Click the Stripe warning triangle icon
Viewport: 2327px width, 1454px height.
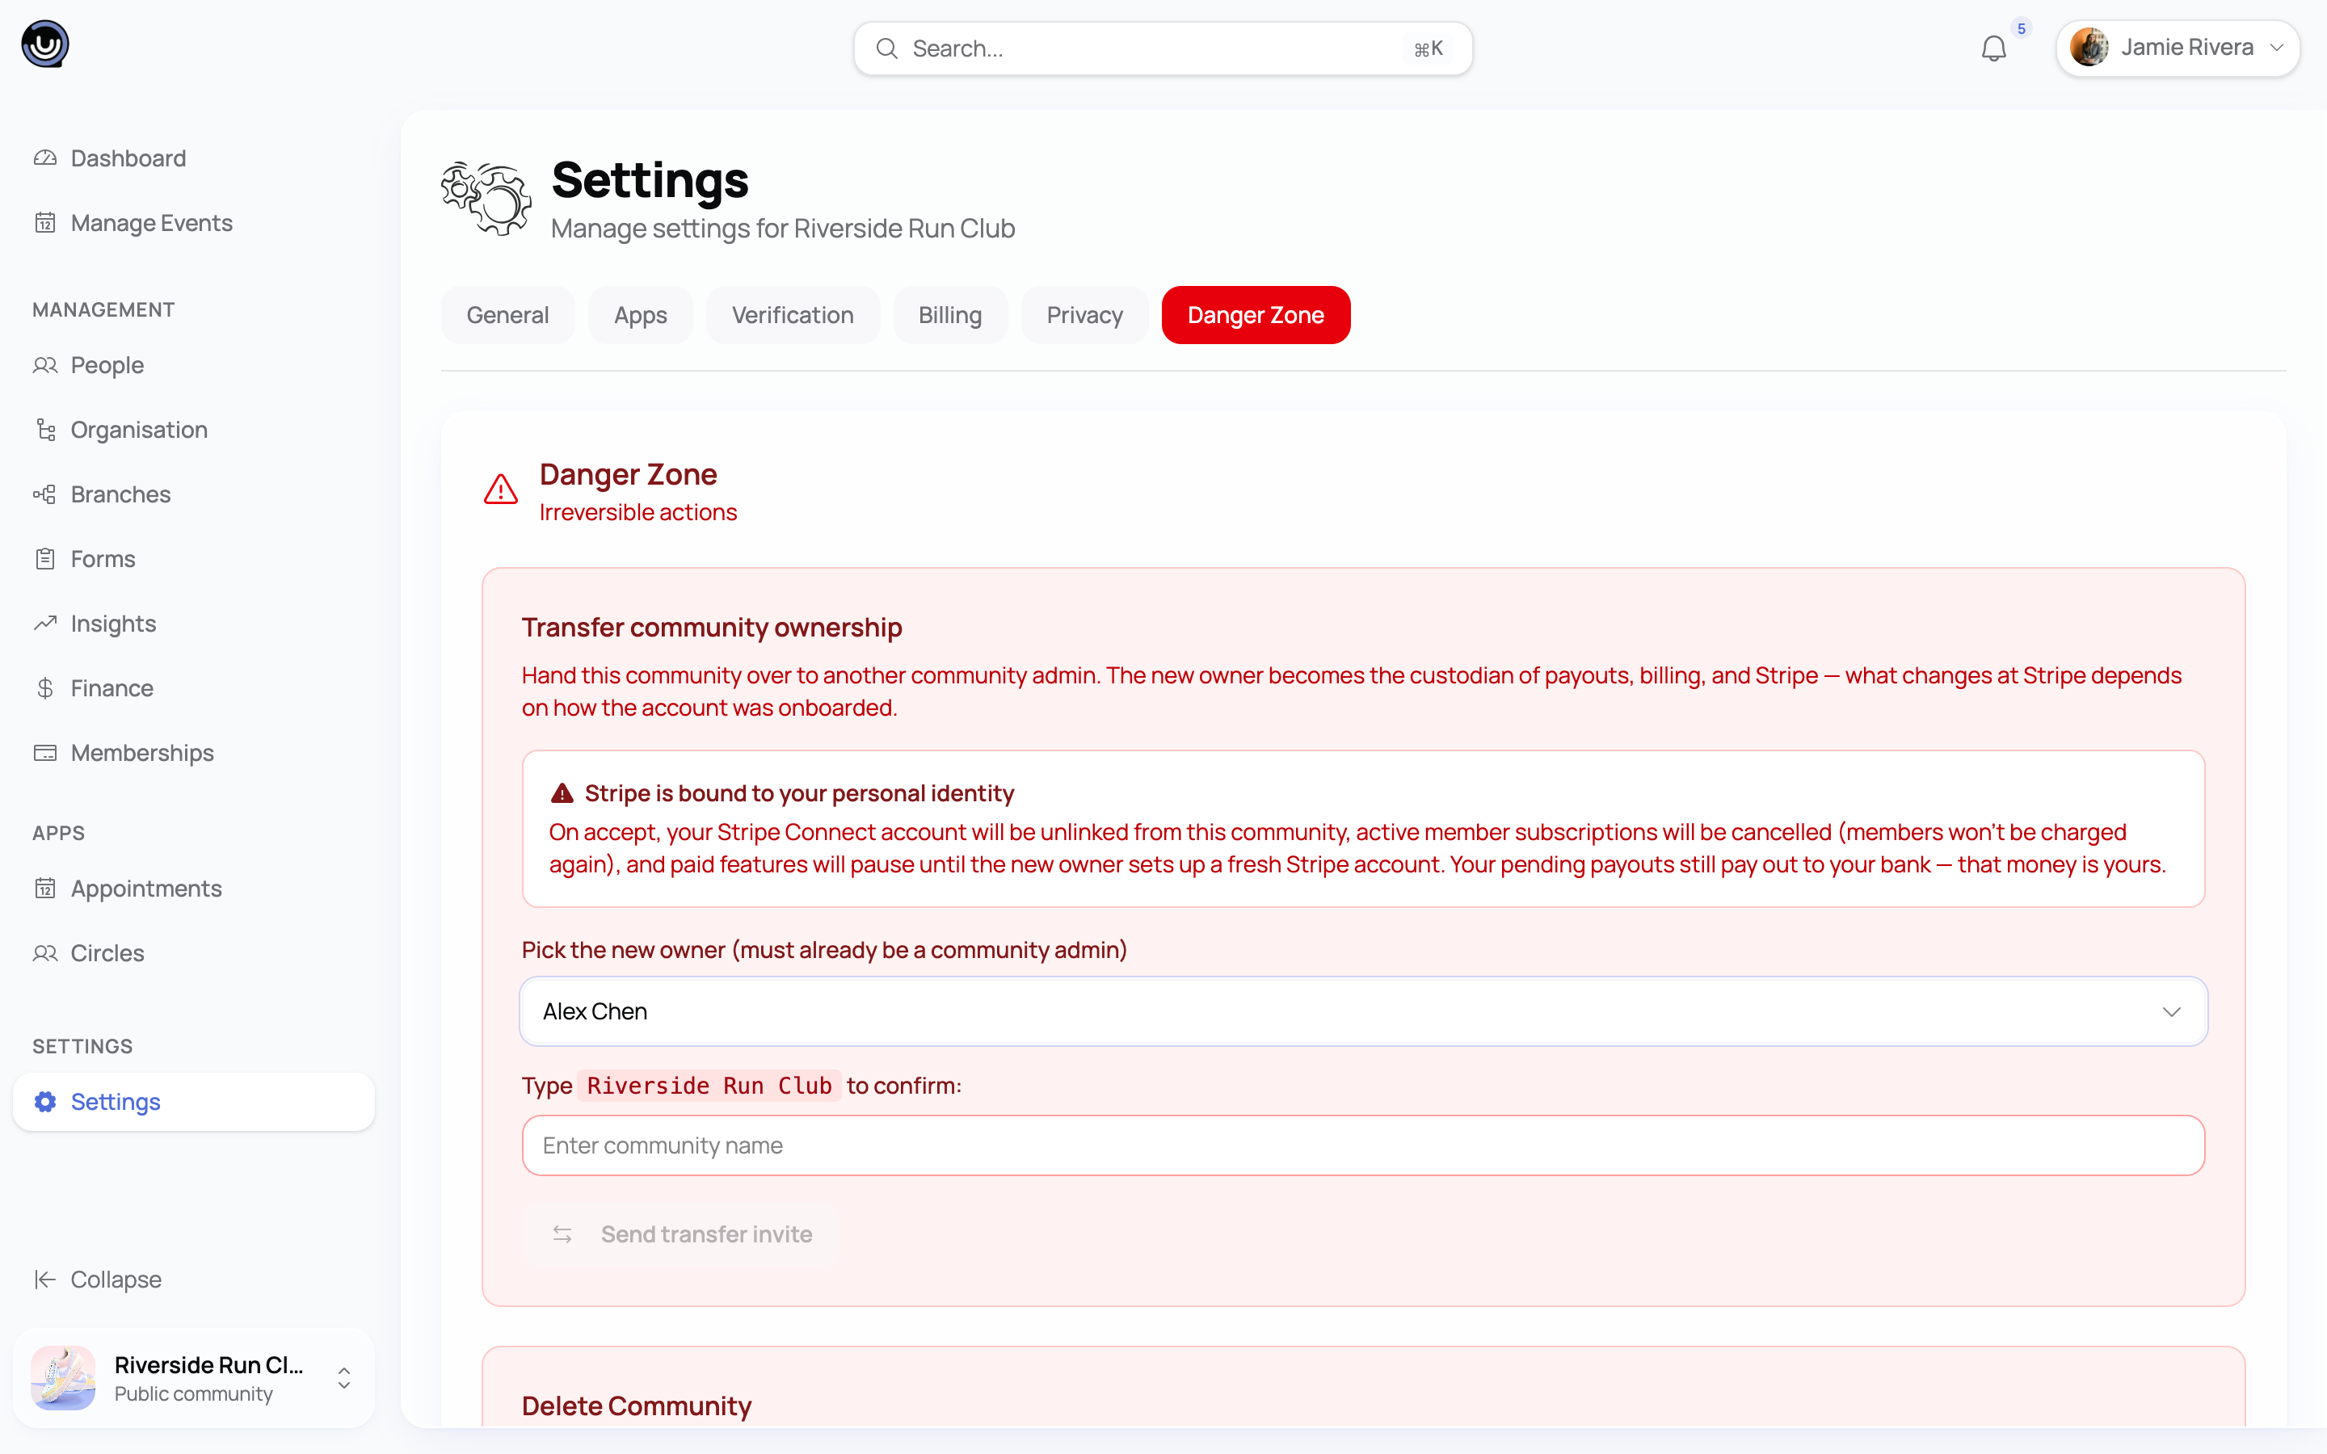point(562,793)
